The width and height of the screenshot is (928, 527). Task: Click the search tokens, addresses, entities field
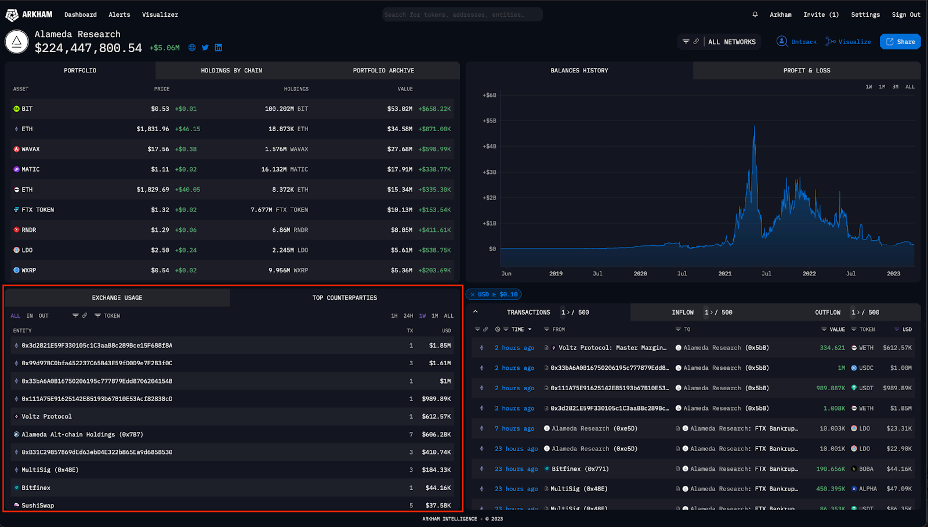click(462, 14)
